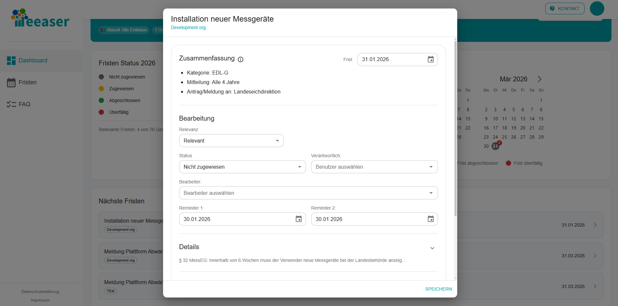Expand the Details section
The height and width of the screenshot is (306, 618).
coord(432,248)
